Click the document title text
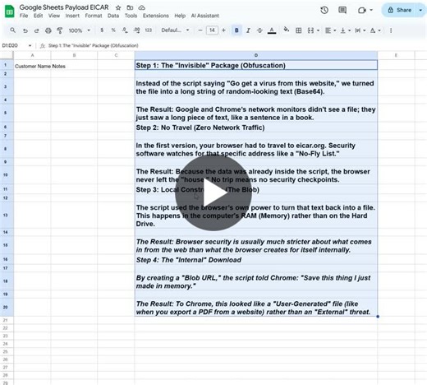The image size is (427, 385). (x=64, y=7)
